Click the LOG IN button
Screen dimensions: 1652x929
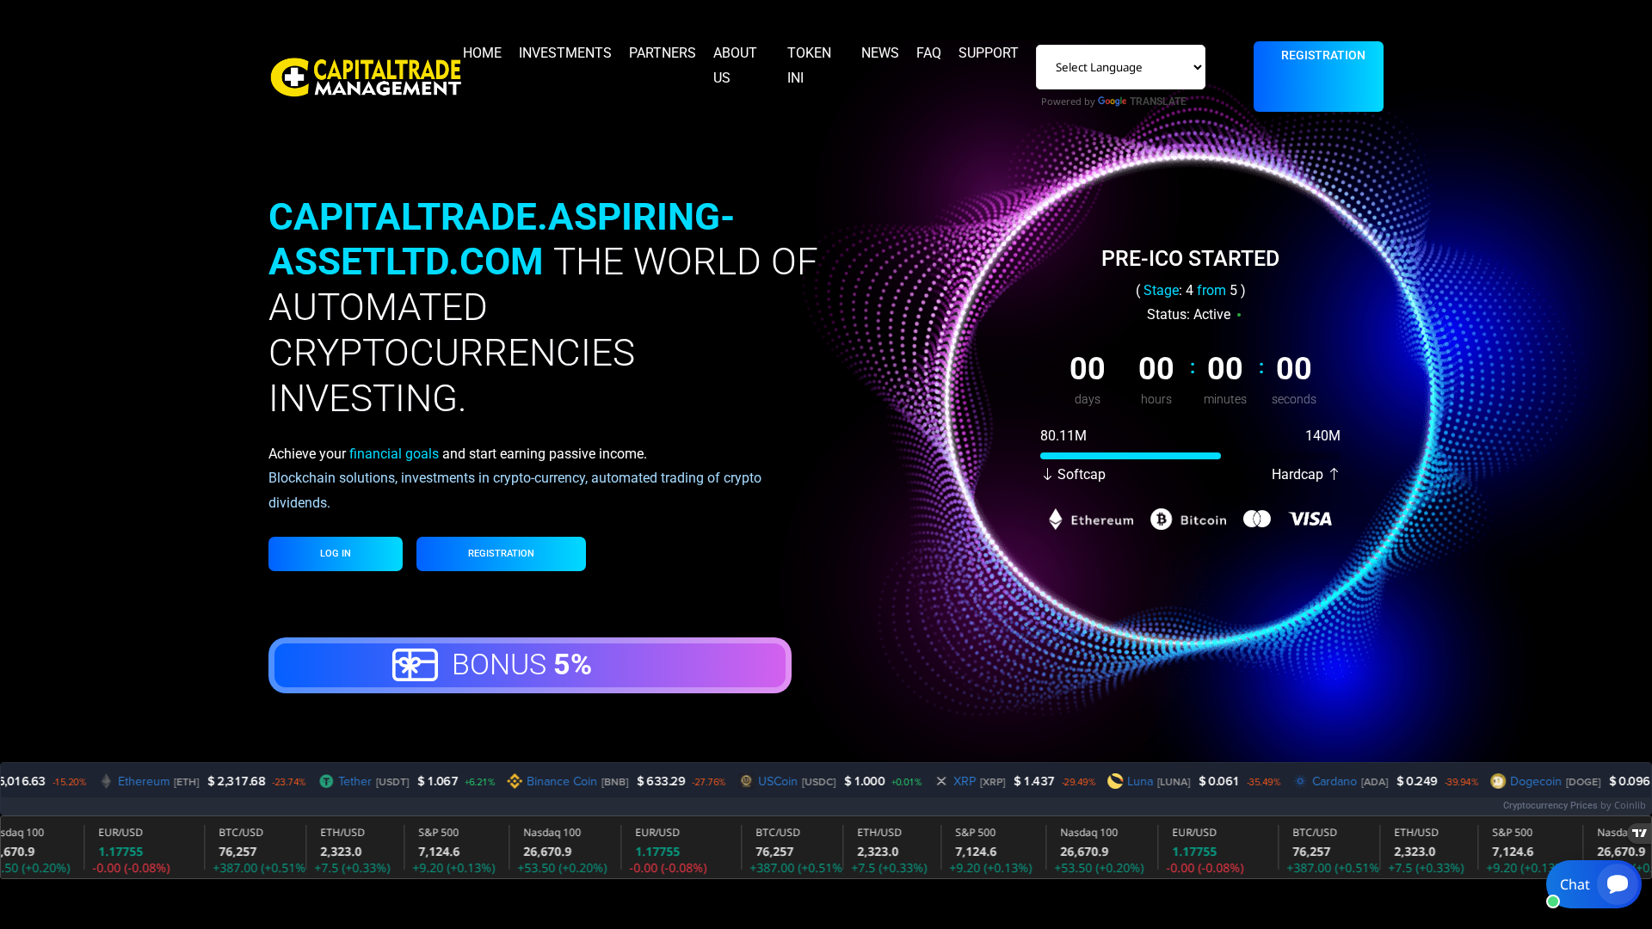(336, 554)
